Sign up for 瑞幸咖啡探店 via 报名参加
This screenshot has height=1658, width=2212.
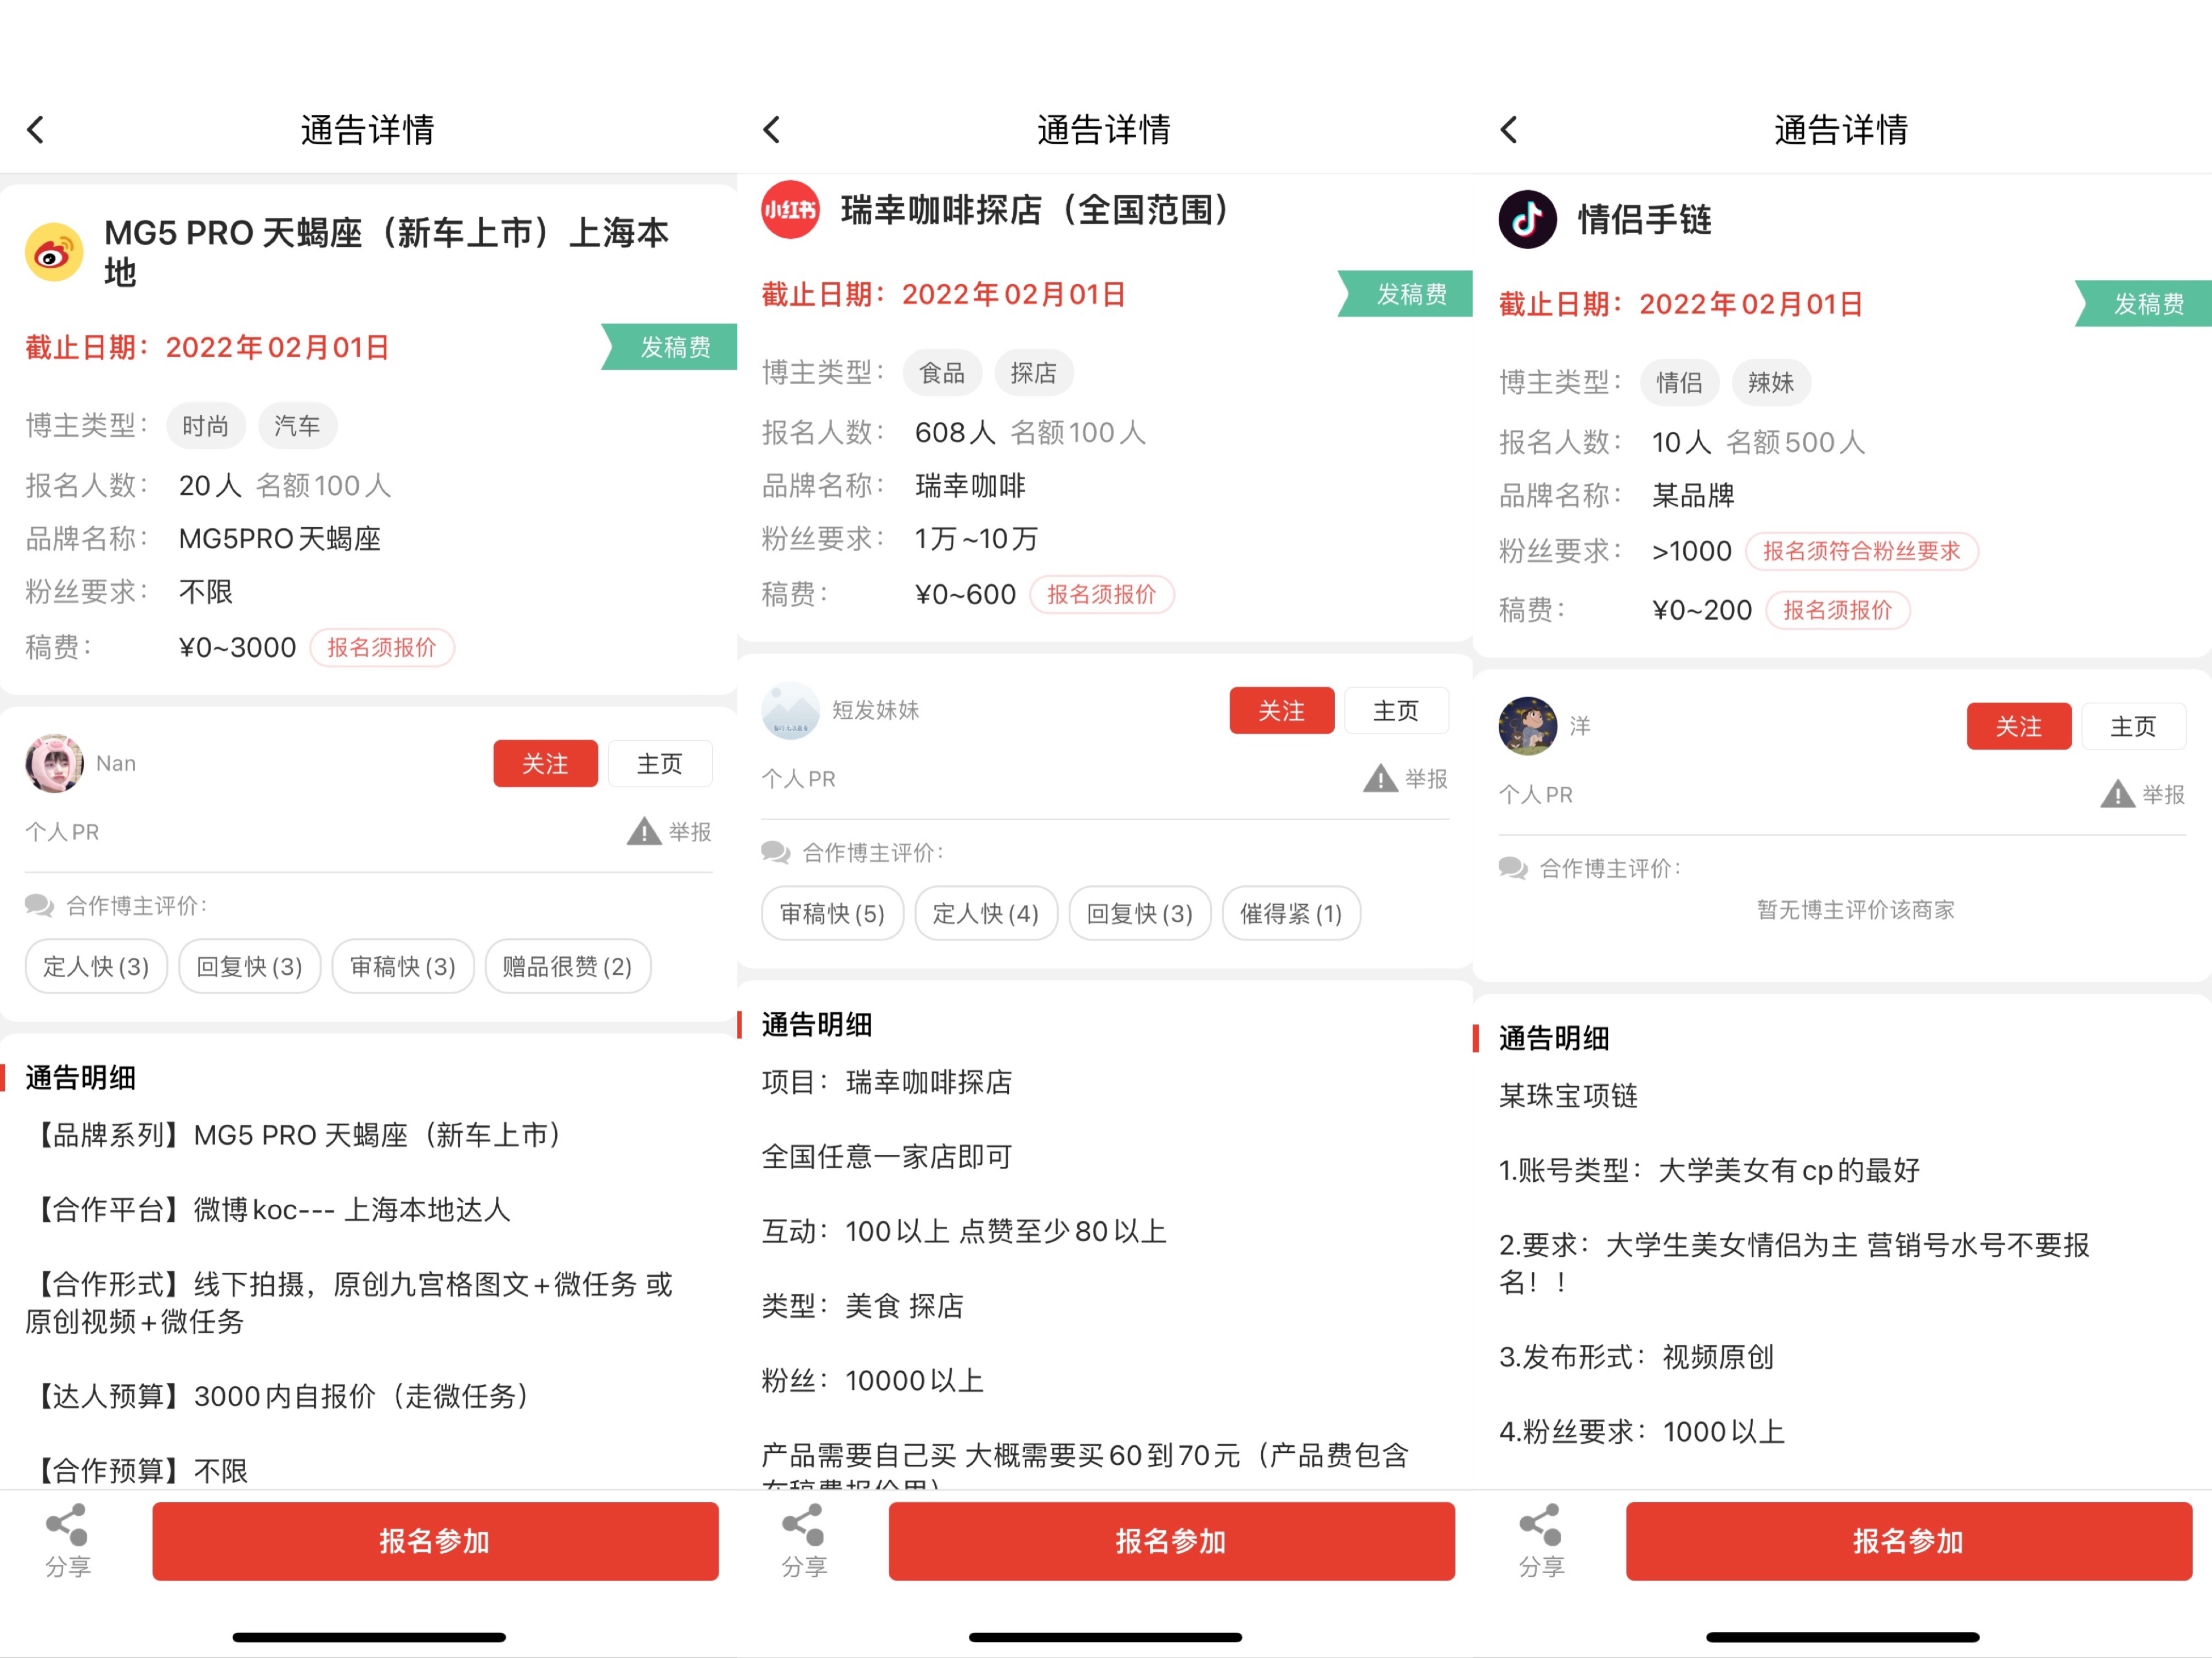pyautogui.click(x=1171, y=1541)
